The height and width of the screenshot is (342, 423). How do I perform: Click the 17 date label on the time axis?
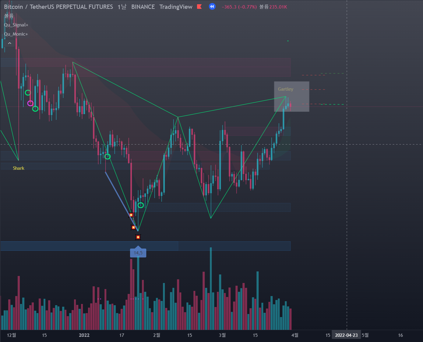click(122, 335)
